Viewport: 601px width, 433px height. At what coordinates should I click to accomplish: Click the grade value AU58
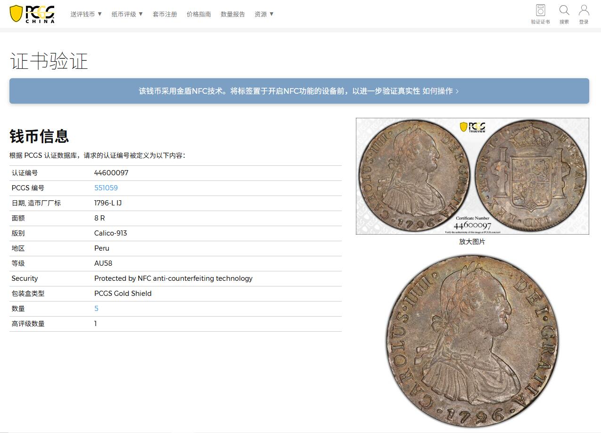tap(103, 263)
